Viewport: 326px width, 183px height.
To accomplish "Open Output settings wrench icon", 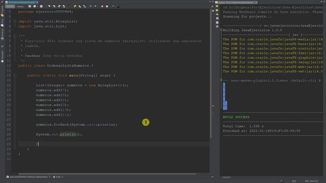I will pos(217,26).
